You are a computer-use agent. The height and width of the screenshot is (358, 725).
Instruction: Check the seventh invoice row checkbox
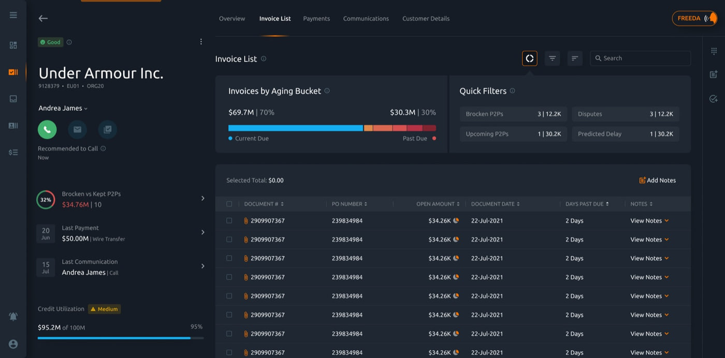(229, 334)
